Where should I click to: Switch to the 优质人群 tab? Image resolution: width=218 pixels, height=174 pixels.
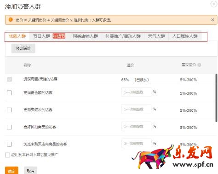point(17,36)
